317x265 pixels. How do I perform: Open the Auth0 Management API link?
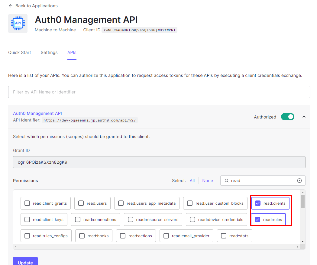[37, 113]
